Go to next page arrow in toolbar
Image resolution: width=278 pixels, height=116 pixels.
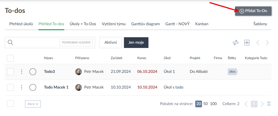[x=267, y=43]
